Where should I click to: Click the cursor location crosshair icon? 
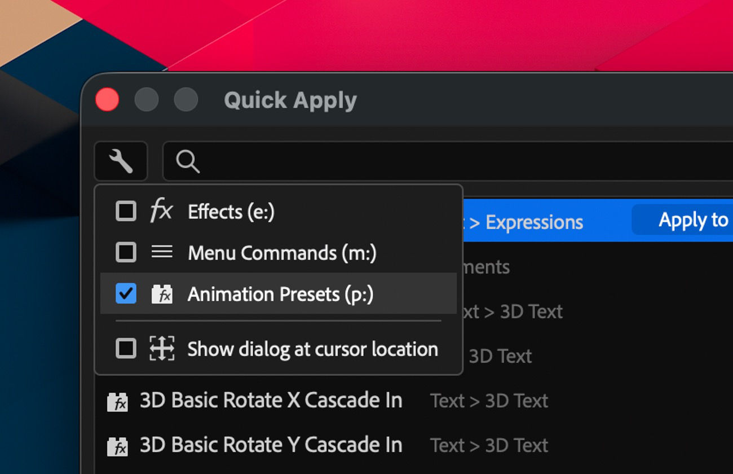pyautogui.click(x=162, y=349)
